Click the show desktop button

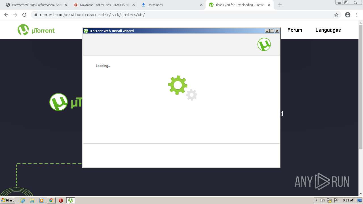360,200
